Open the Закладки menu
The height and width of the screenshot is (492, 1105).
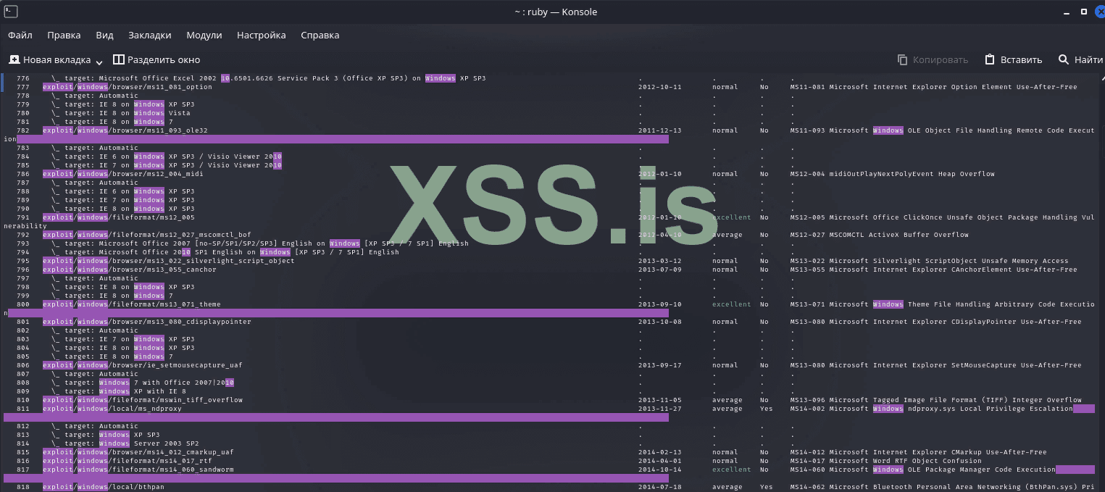150,35
